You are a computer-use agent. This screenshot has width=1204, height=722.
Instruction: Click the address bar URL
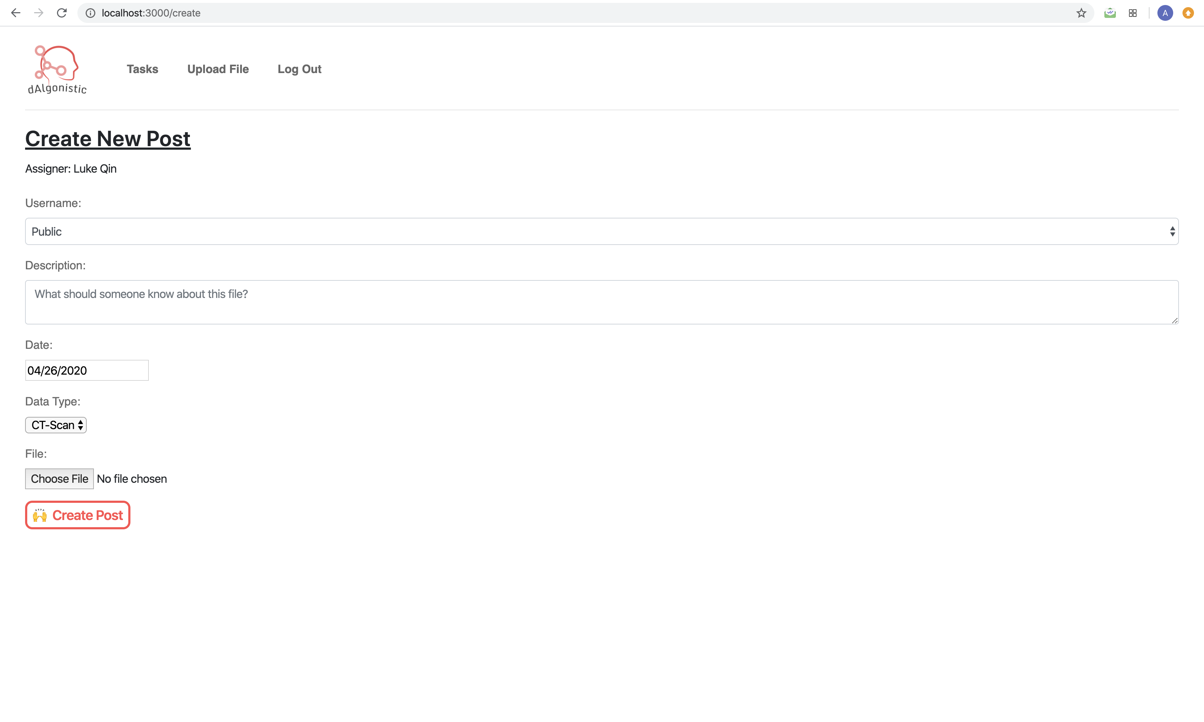(151, 13)
